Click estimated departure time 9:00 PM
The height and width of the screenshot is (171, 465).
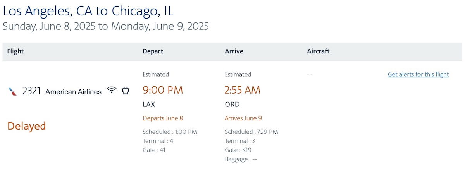[x=163, y=90]
